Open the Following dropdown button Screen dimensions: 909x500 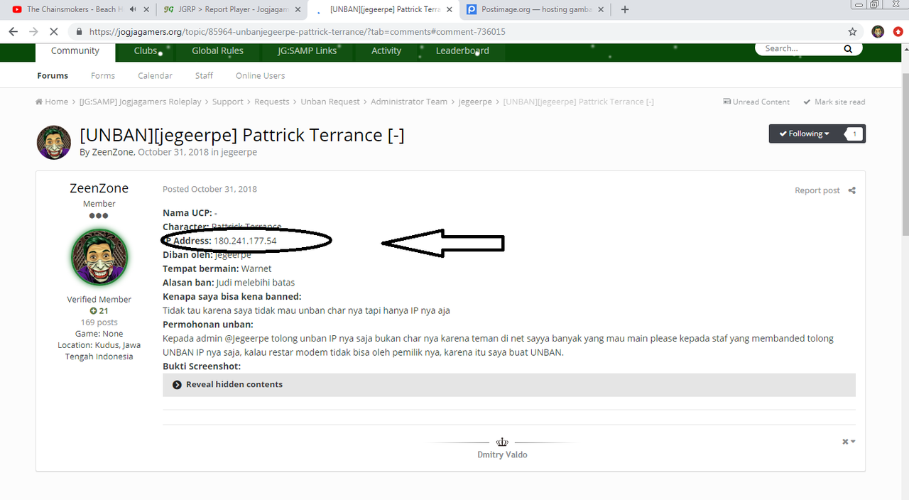[805, 134]
